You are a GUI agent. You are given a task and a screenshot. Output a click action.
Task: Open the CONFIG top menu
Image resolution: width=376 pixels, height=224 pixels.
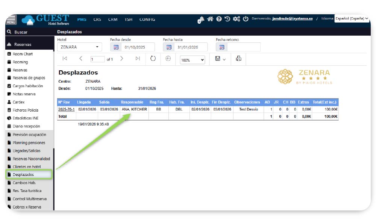pos(147,20)
